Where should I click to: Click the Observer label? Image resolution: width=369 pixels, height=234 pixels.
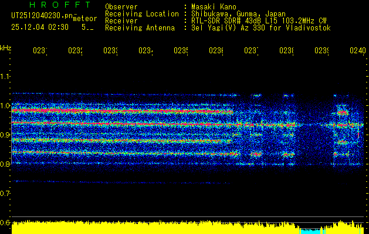click(121, 7)
